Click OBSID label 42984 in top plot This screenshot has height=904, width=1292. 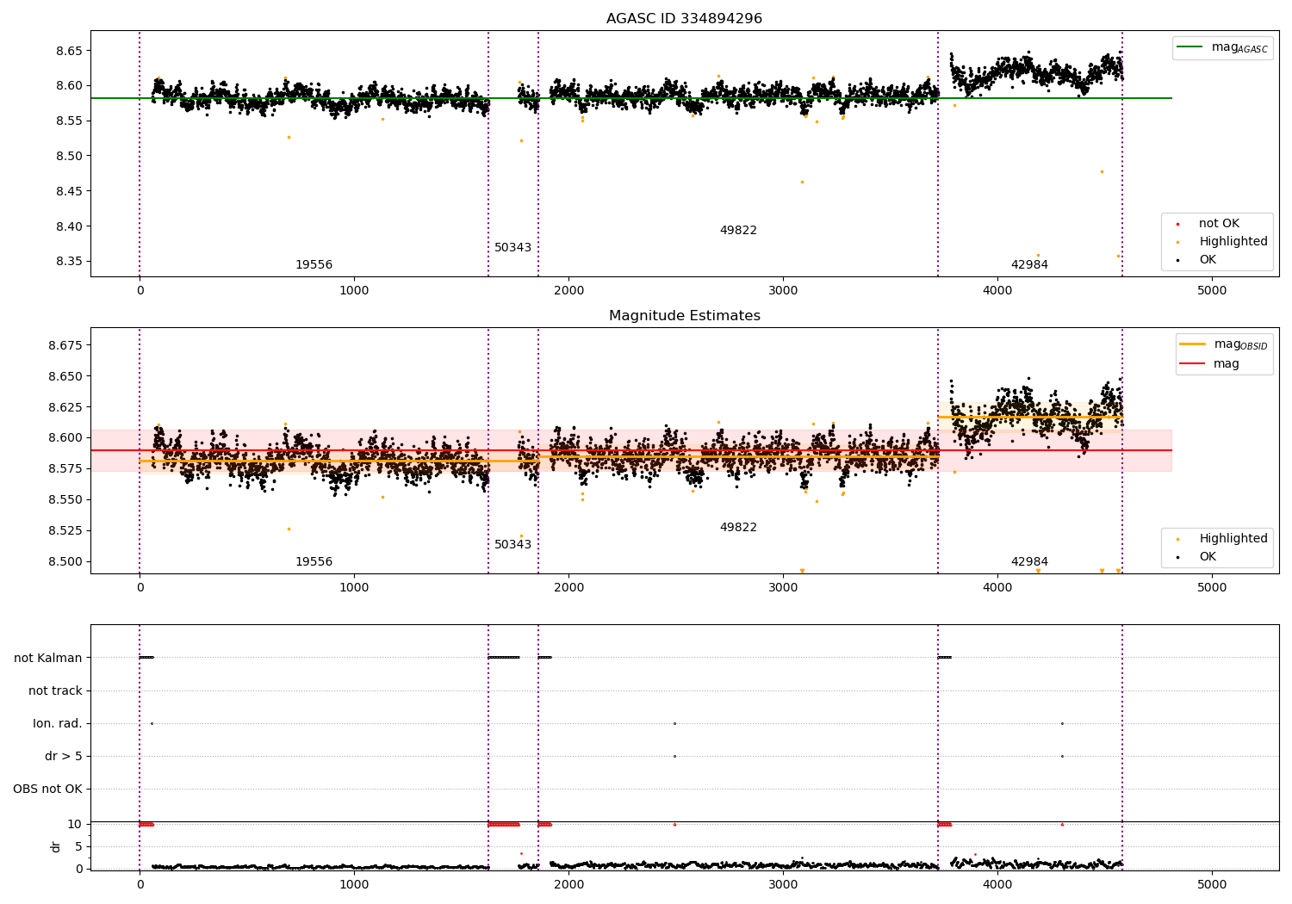tap(1029, 265)
